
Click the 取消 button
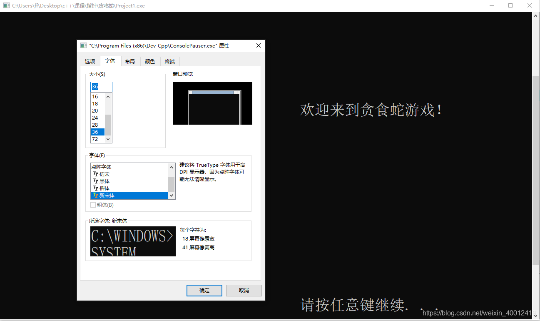coord(244,291)
